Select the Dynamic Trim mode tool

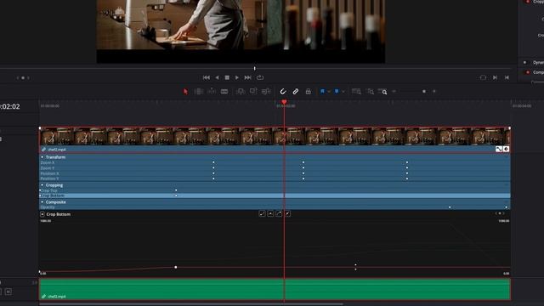point(212,92)
